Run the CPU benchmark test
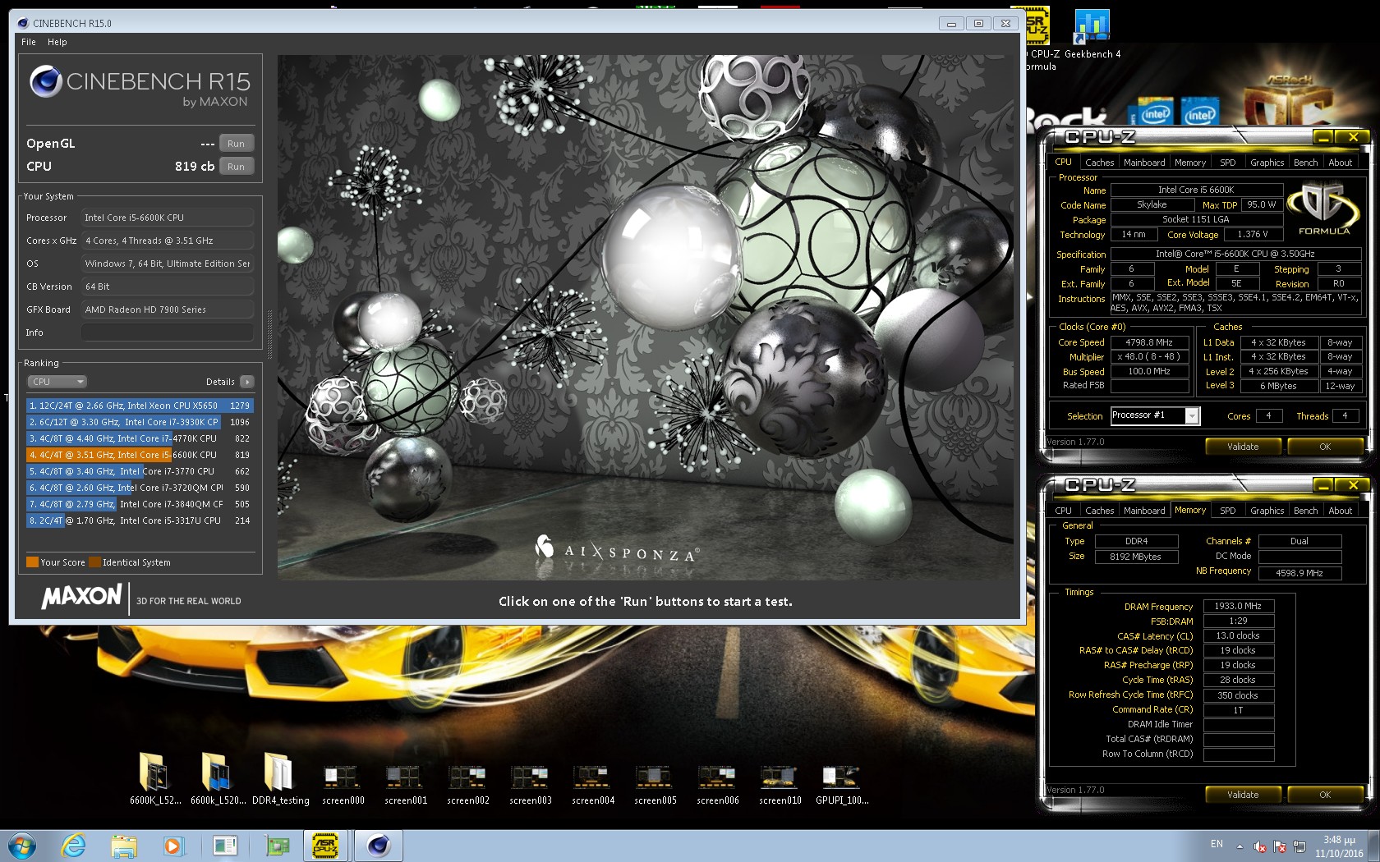The width and height of the screenshot is (1380, 862). tap(237, 167)
